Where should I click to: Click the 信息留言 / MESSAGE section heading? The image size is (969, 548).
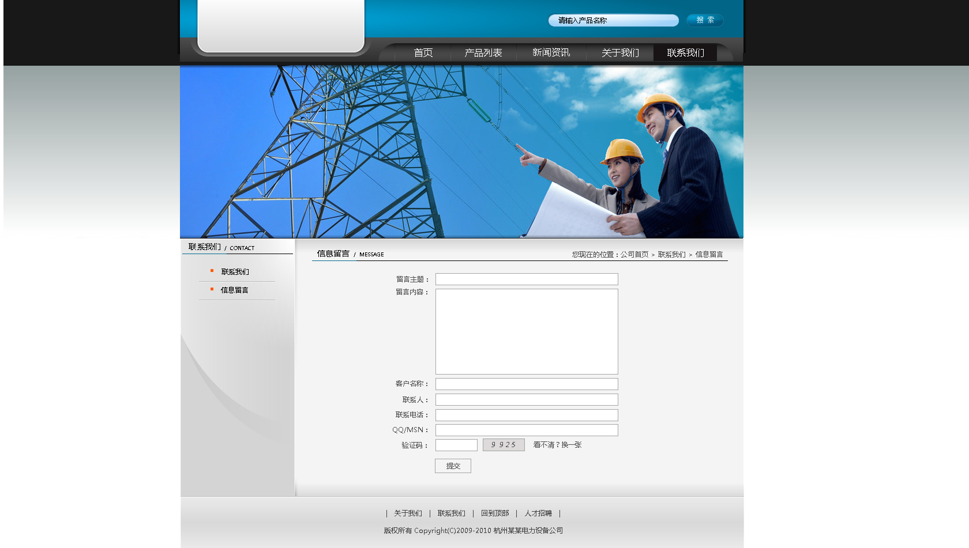pyautogui.click(x=350, y=254)
